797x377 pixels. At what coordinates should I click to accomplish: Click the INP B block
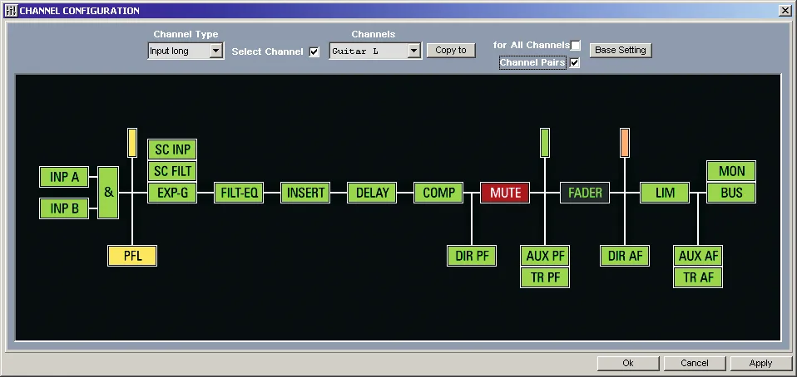click(64, 208)
